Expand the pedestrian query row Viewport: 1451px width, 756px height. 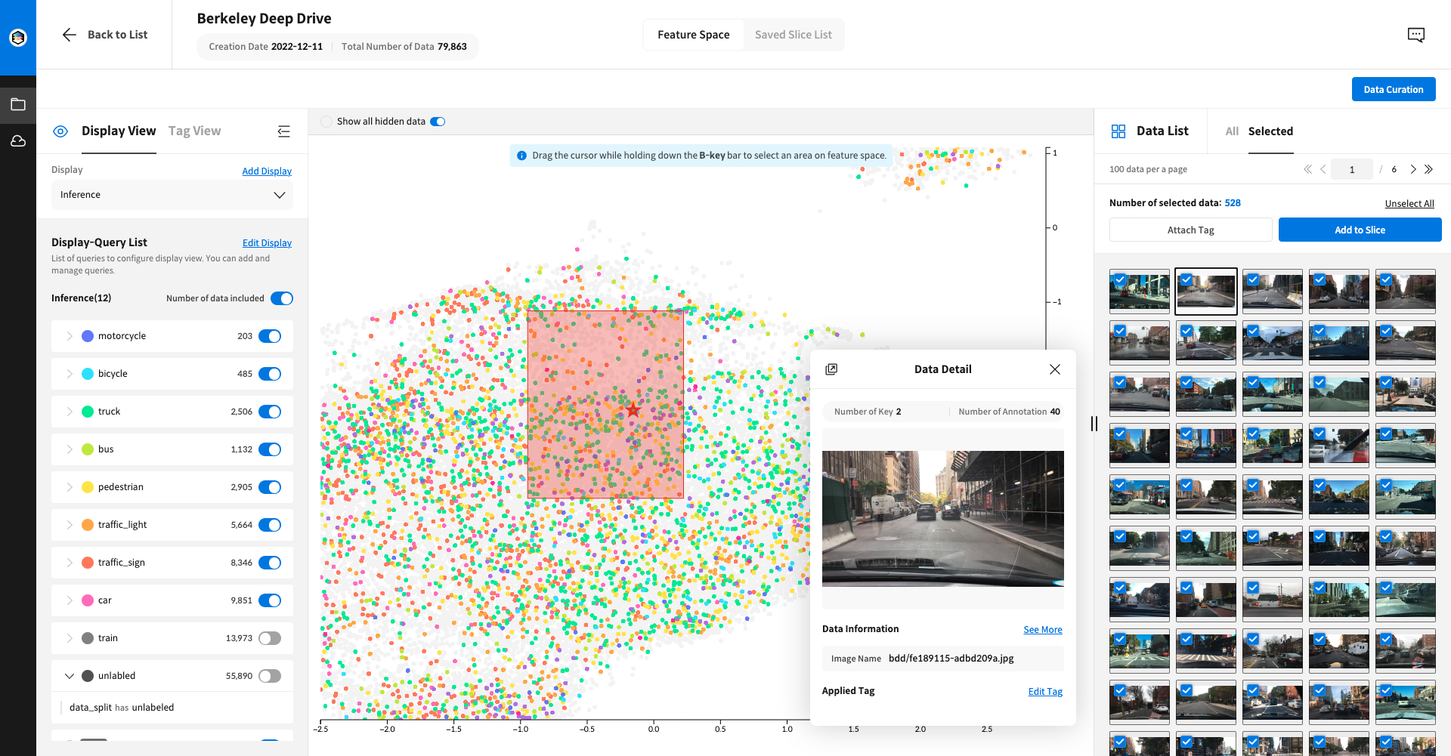pyautogui.click(x=70, y=487)
